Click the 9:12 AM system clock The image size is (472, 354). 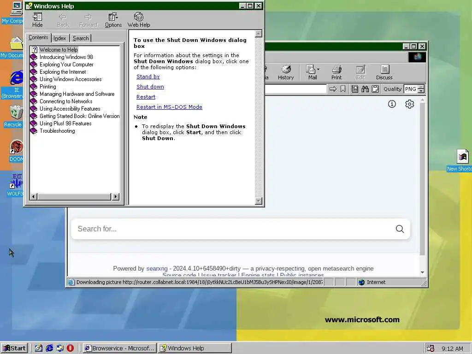coord(452,348)
